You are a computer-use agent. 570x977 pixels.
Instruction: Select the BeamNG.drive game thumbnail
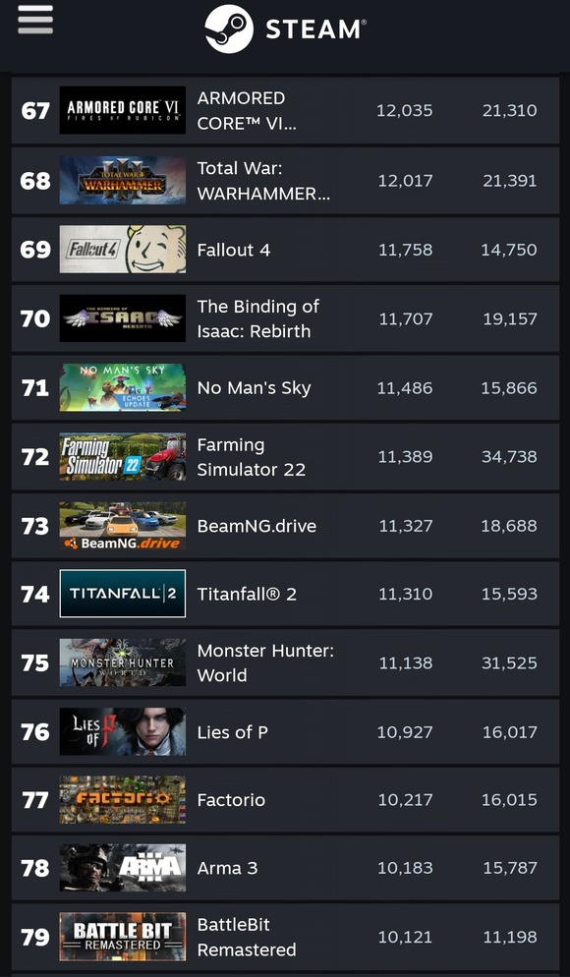point(123,526)
